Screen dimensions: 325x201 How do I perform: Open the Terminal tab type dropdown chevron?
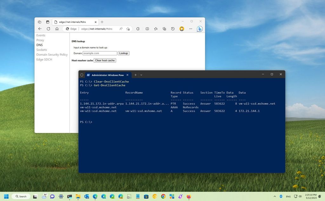(x=141, y=75)
